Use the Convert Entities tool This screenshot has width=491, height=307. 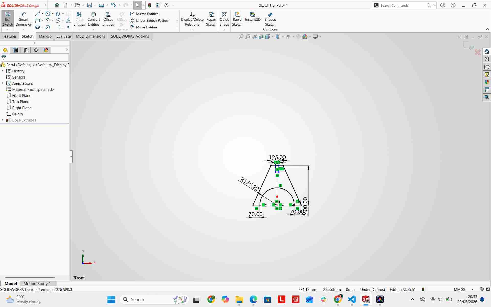pos(94,19)
